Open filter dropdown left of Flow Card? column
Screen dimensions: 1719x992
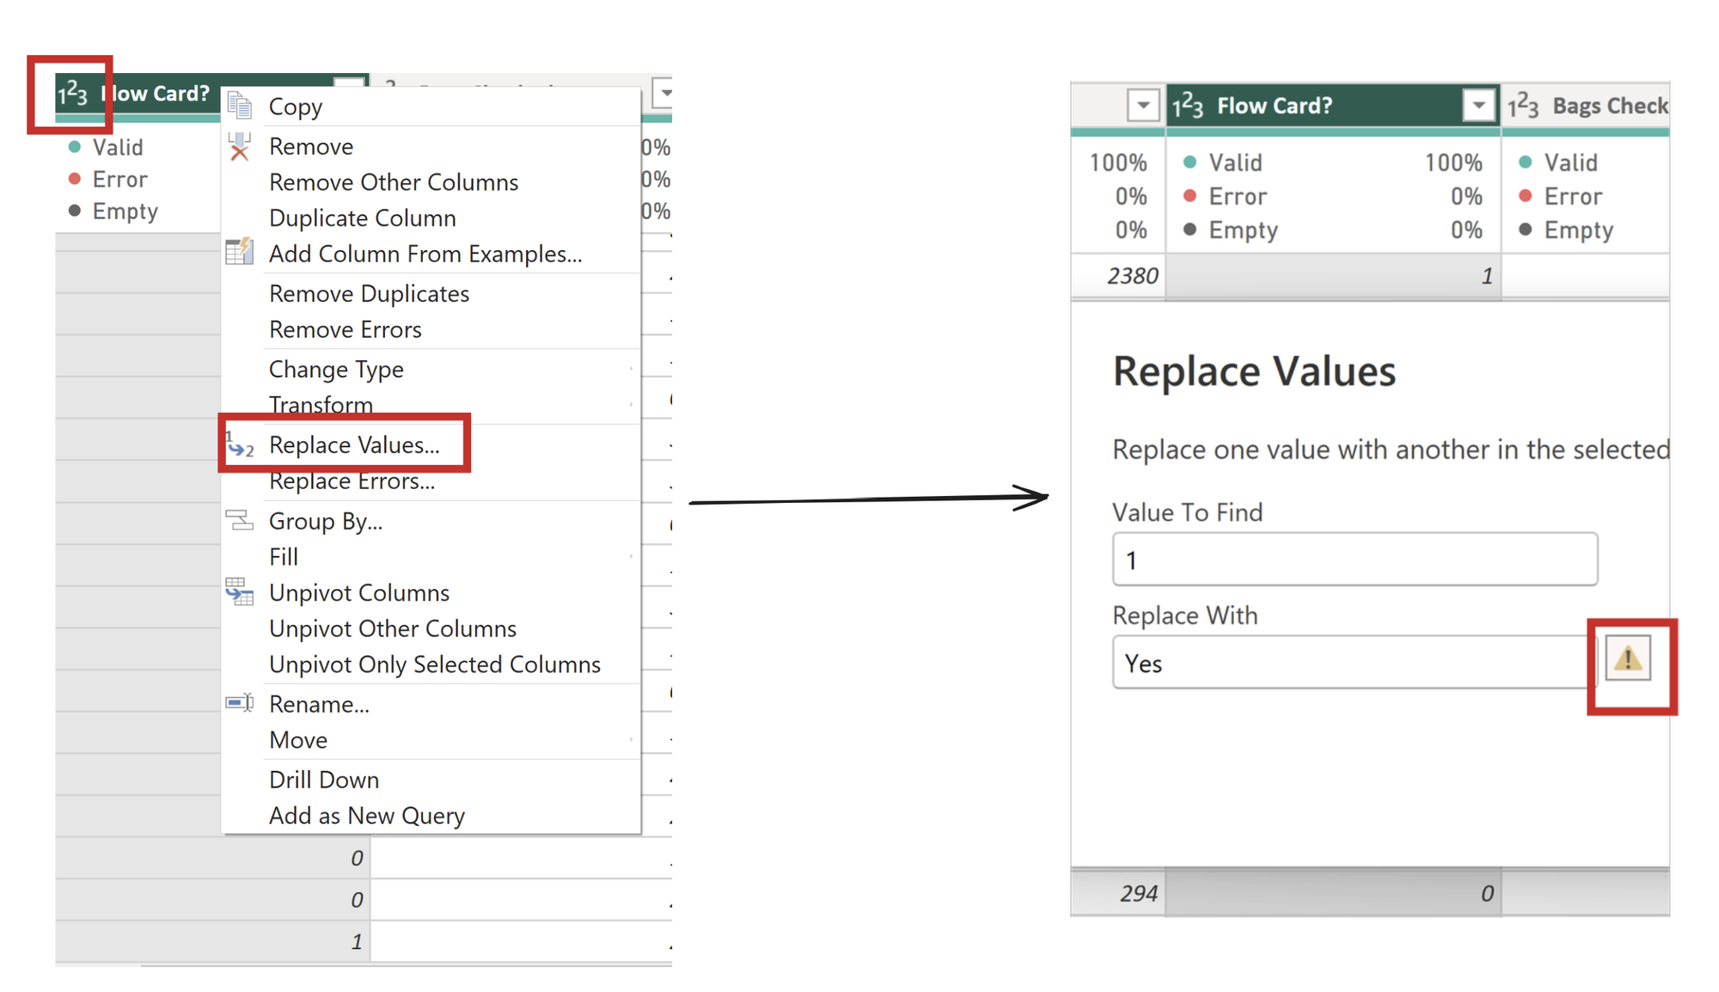pos(1143,106)
